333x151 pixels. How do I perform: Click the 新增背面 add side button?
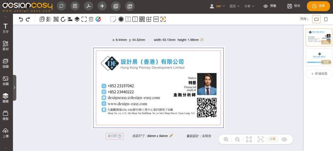319,74
